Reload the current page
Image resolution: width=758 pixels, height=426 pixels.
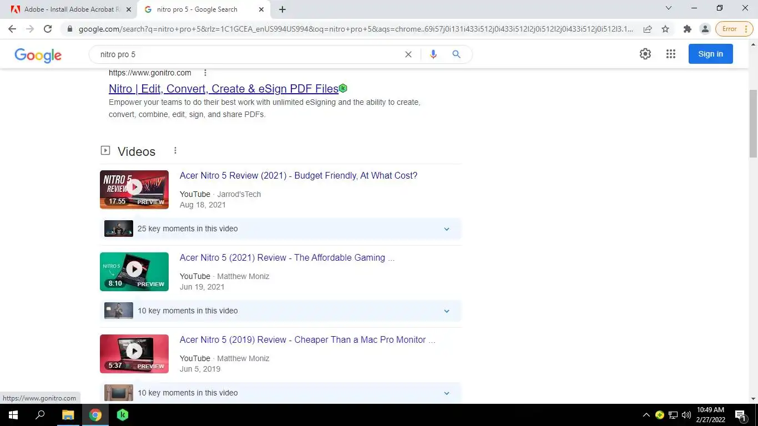[48, 29]
